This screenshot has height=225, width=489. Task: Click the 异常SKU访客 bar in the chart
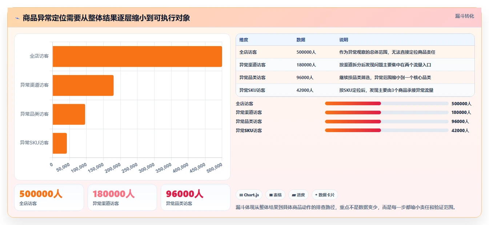tap(60, 143)
